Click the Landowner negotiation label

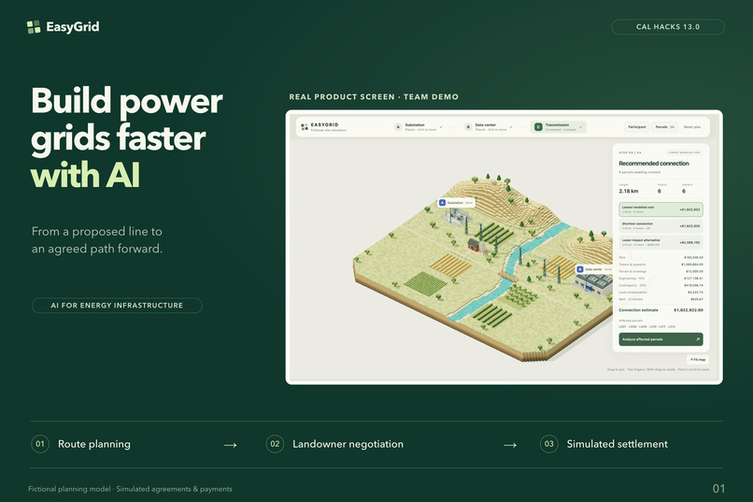tap(348, 444)
